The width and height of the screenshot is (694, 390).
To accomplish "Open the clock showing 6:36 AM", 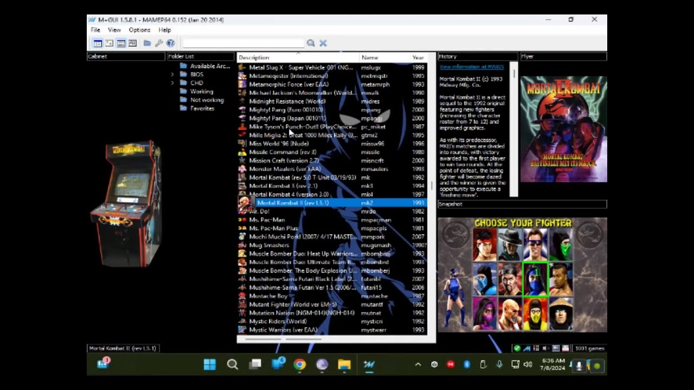I will click(x=553, y=365).
